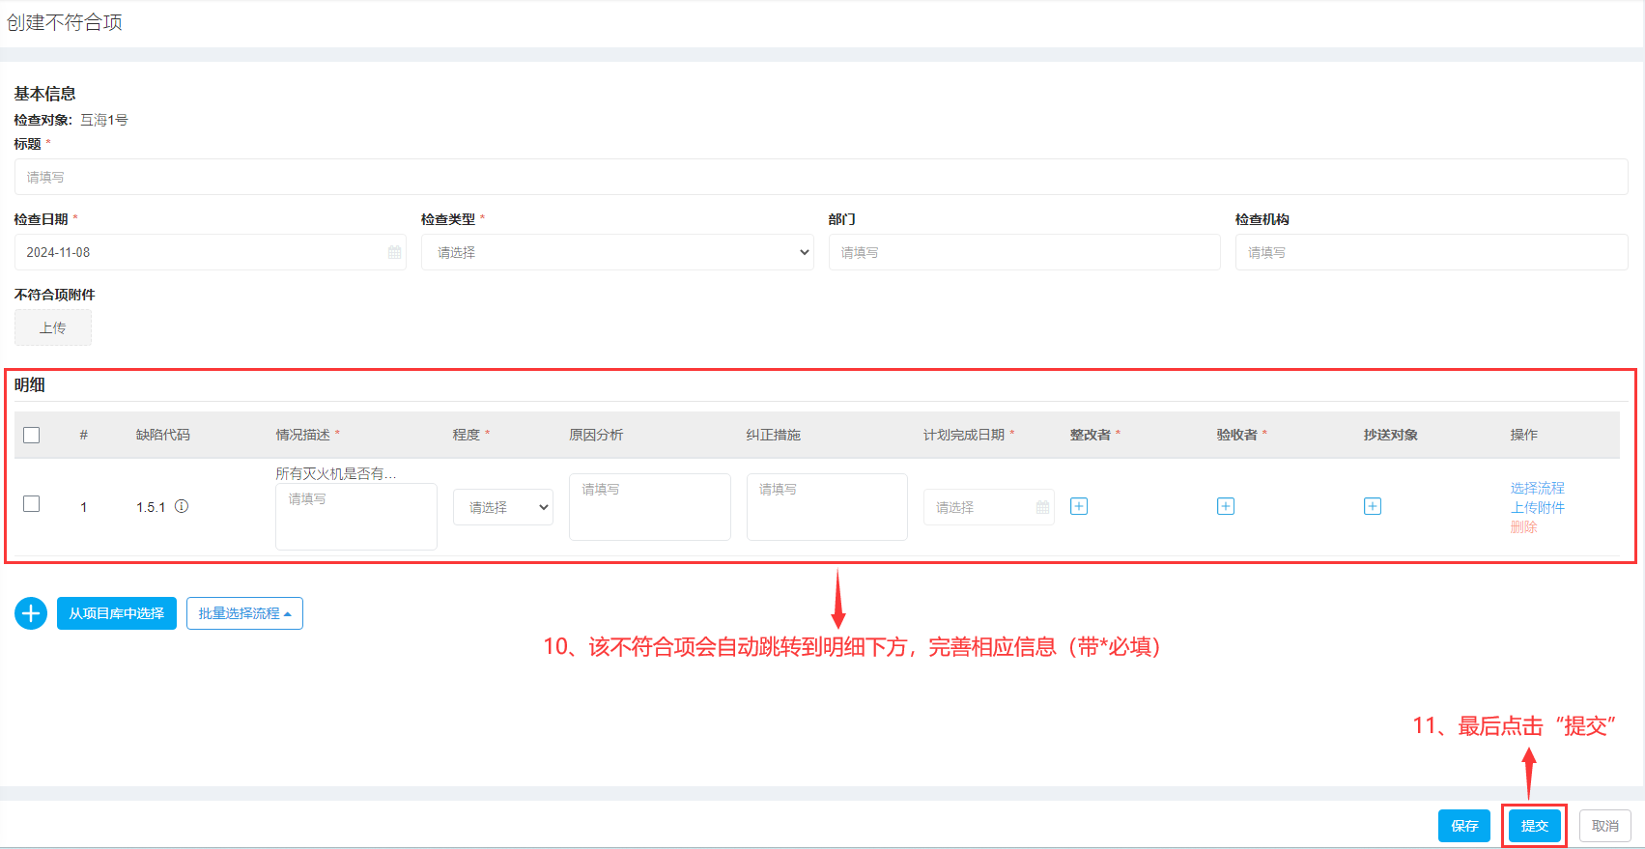This screenshot has width=1645, height=849.
Task: Click the 创建不符合项 page title
Action: pyautogui.click(x=65, y=22)
